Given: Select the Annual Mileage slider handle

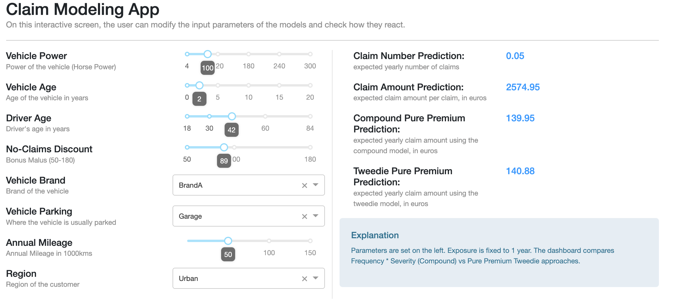Looking at the screenshot, I should 228,241.
